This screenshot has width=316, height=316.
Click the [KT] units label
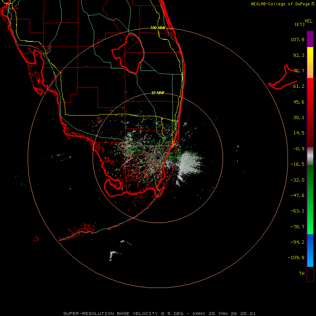pyautogui.click(x=300, y=24)
